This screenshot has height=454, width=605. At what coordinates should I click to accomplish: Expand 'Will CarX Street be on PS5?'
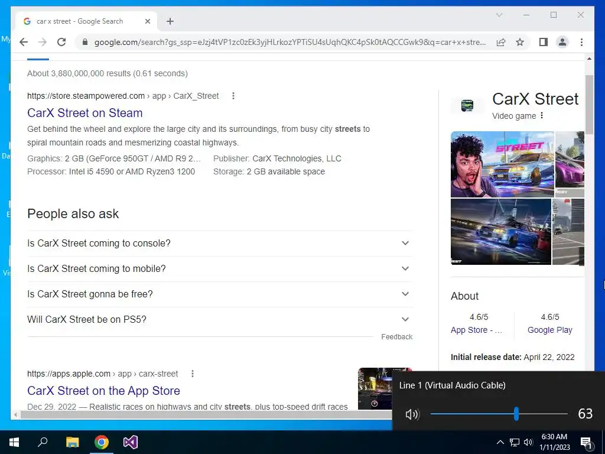(x=220, y=320)
